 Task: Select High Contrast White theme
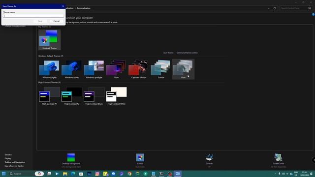pyautogui.click(x=116, y=96)
